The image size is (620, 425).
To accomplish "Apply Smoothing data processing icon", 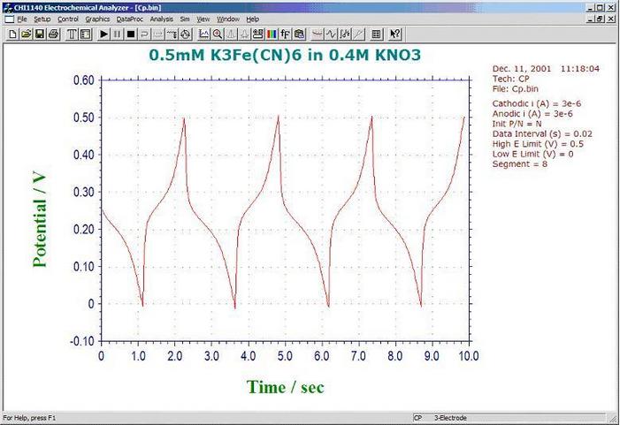I will (x=318, y=34).
